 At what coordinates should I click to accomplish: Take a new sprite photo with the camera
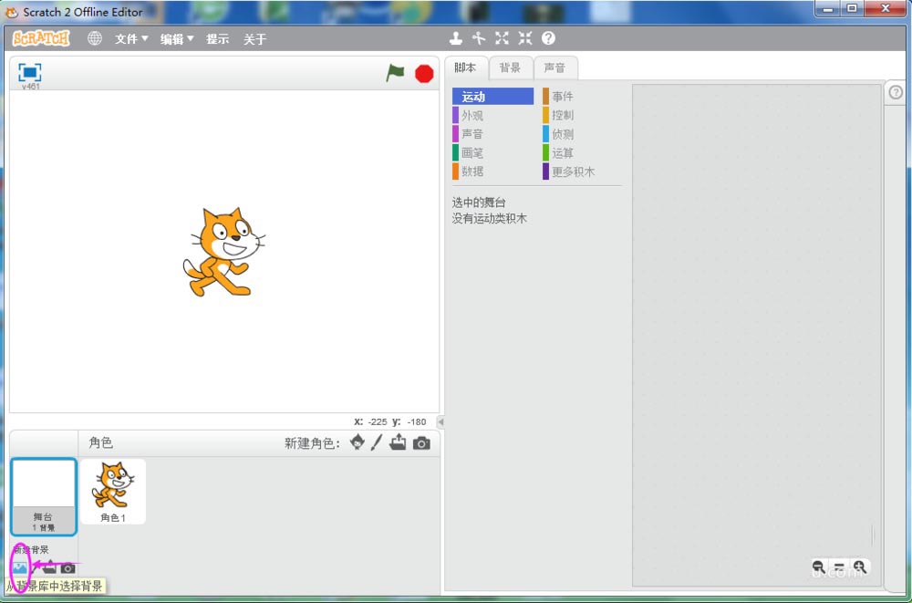(x=420, y=442)
